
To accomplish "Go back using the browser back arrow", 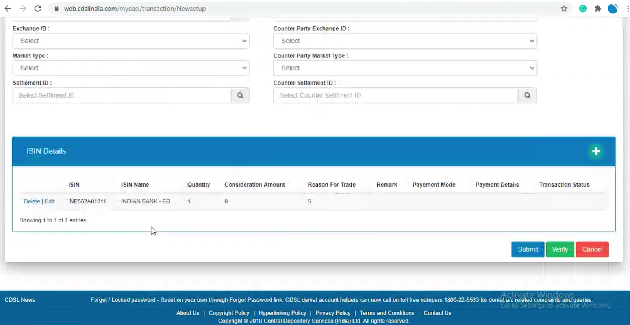I will tap(8, 9).
